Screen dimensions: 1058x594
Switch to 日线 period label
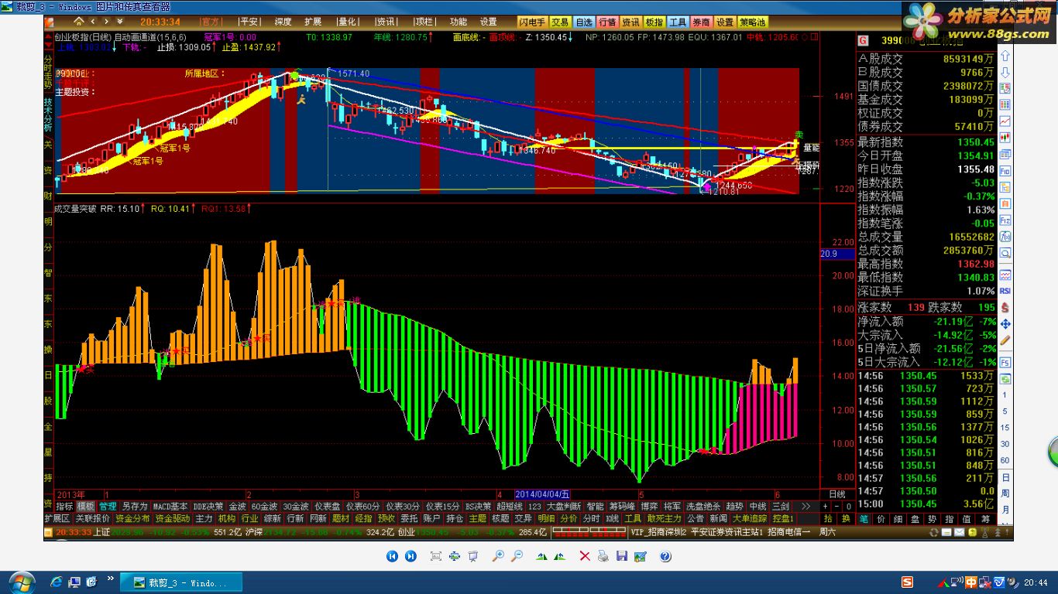[x=837, y=494]
